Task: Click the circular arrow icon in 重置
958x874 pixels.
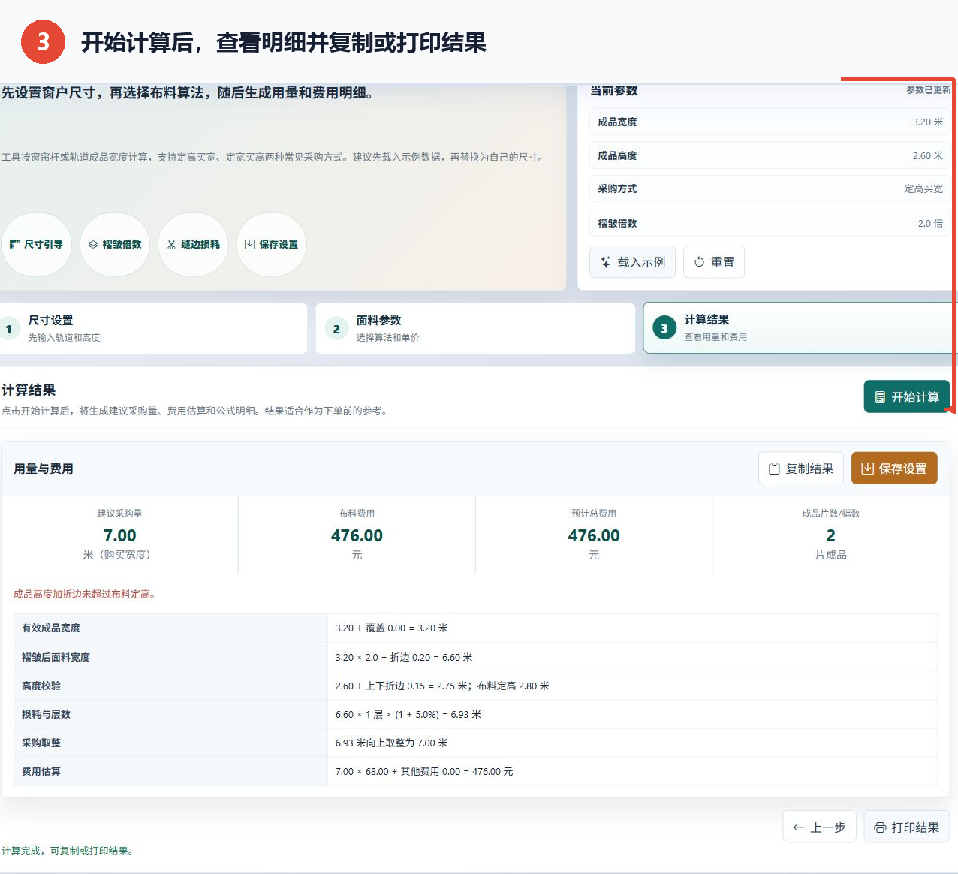Action: pos(699,262)
